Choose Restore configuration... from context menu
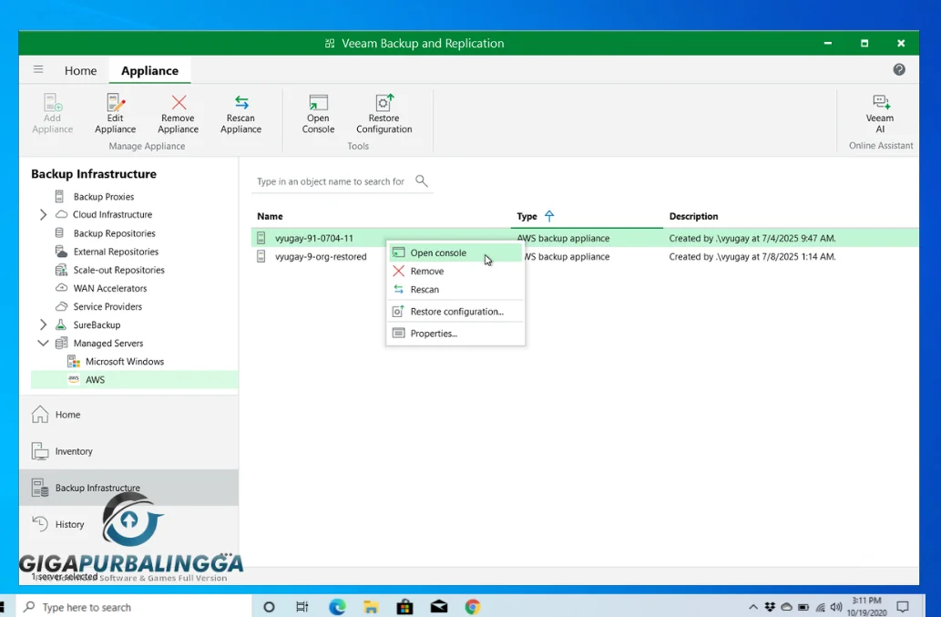Screen dimensions: 941x617 pos(455,312)
